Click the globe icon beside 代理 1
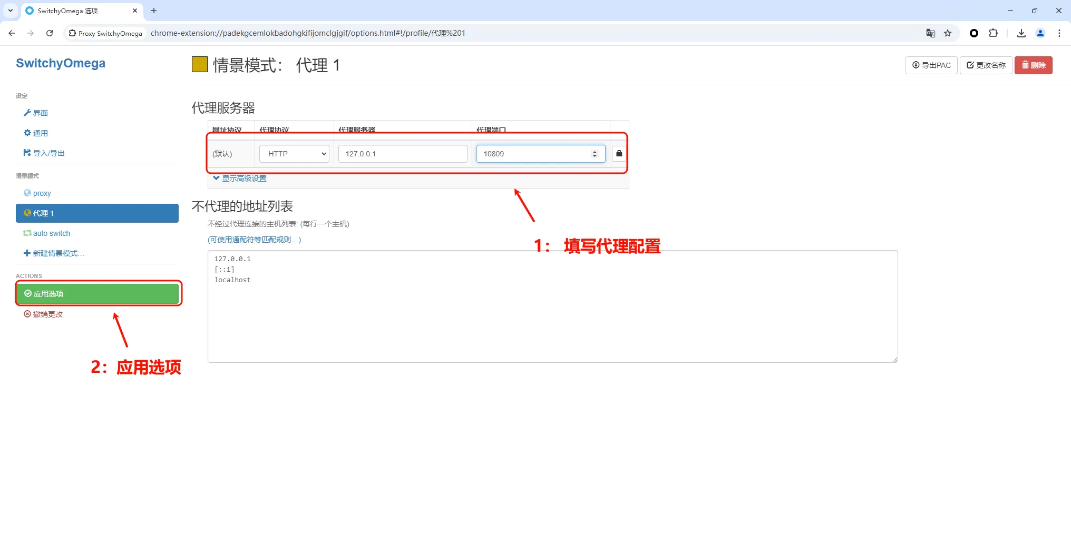 pos(27,213)
